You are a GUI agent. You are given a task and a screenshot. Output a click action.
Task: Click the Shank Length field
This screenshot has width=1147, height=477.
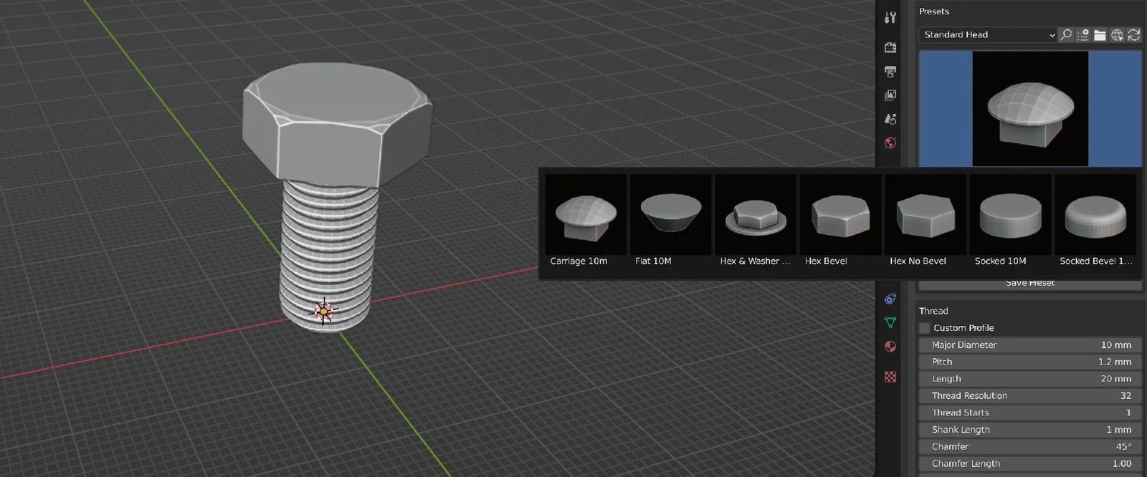click(x=1030, y=430)
